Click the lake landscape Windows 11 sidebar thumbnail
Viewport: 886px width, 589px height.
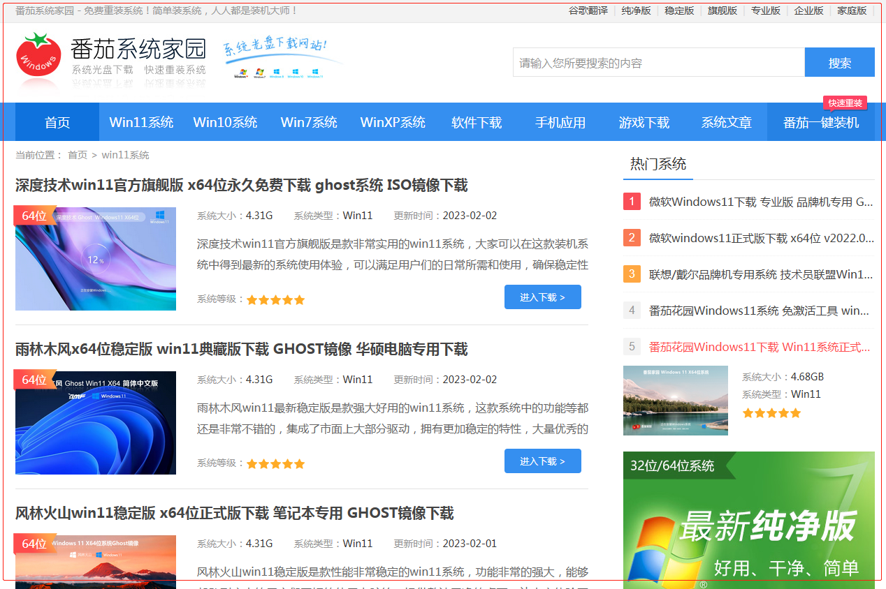coord(676,401)
